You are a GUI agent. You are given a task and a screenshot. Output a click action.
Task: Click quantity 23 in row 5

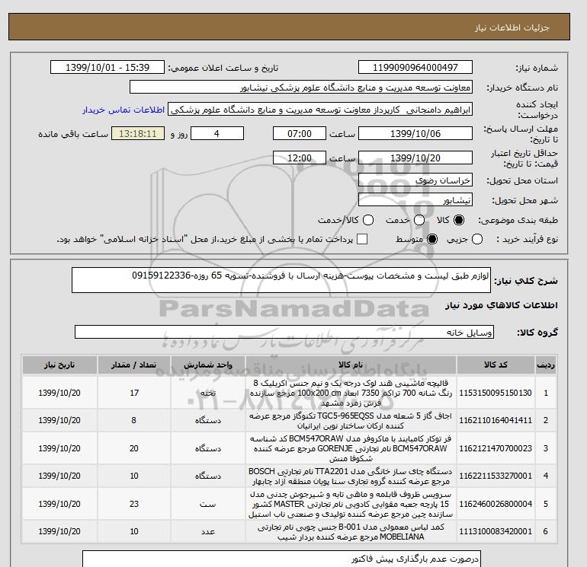pyautogui.click(x=134, y=504)
